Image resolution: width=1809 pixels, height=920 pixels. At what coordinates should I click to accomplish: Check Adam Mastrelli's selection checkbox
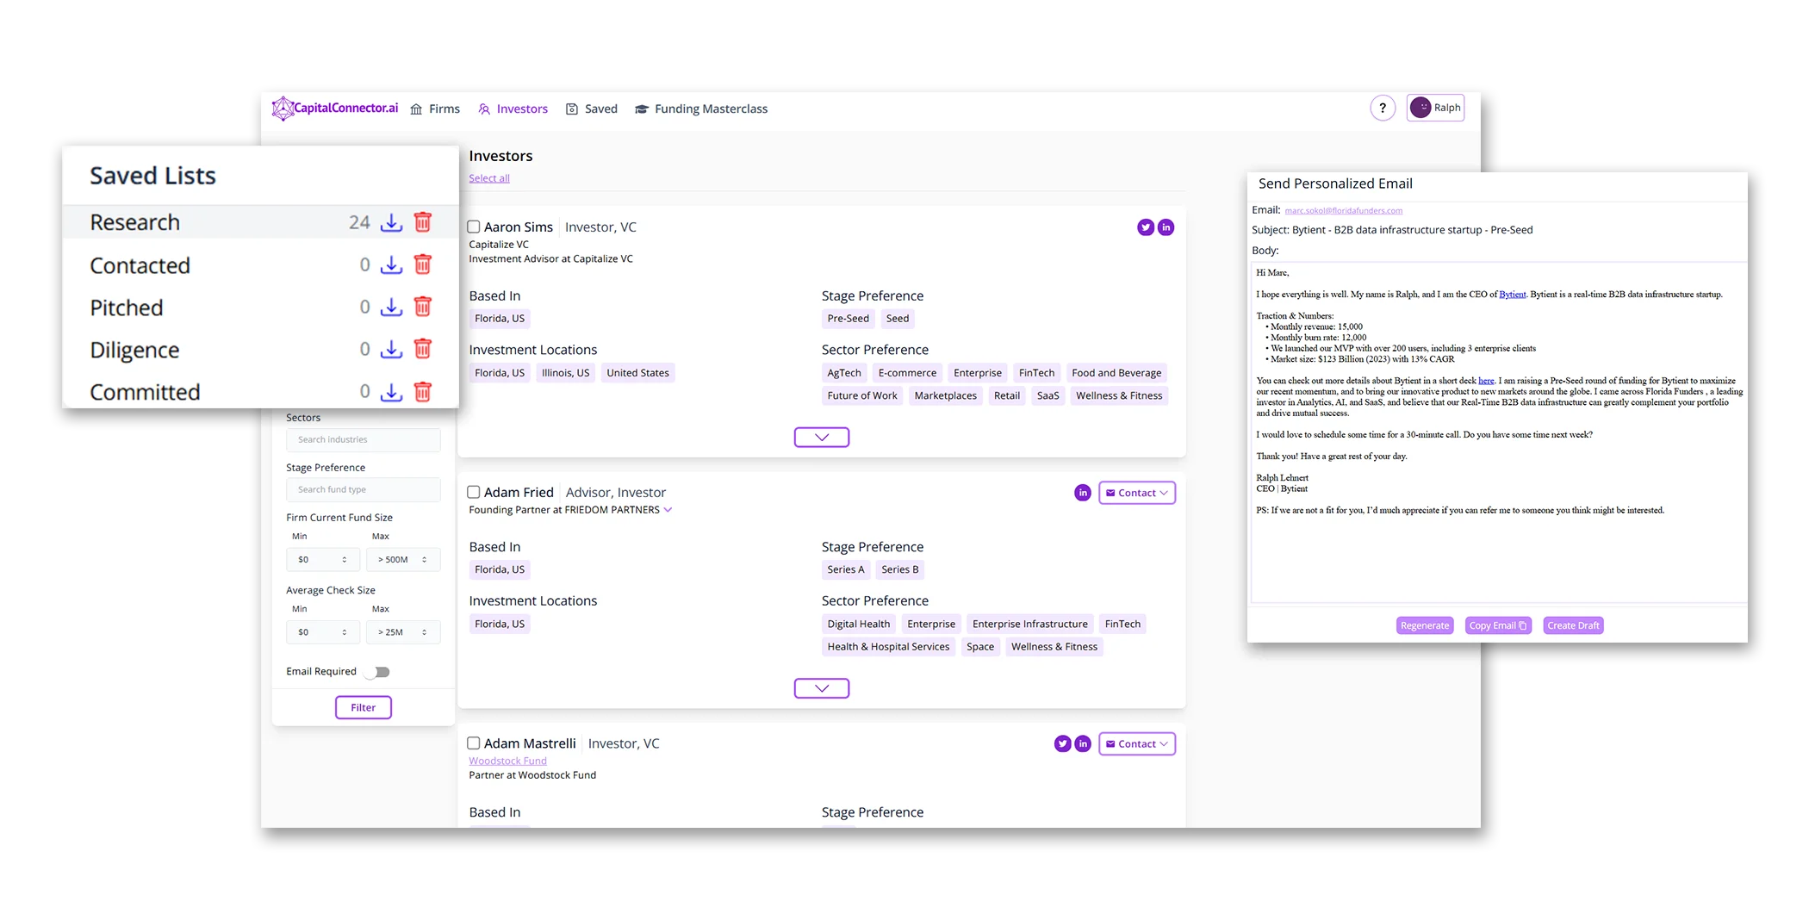pyautogui.click(x=473, y=743)
